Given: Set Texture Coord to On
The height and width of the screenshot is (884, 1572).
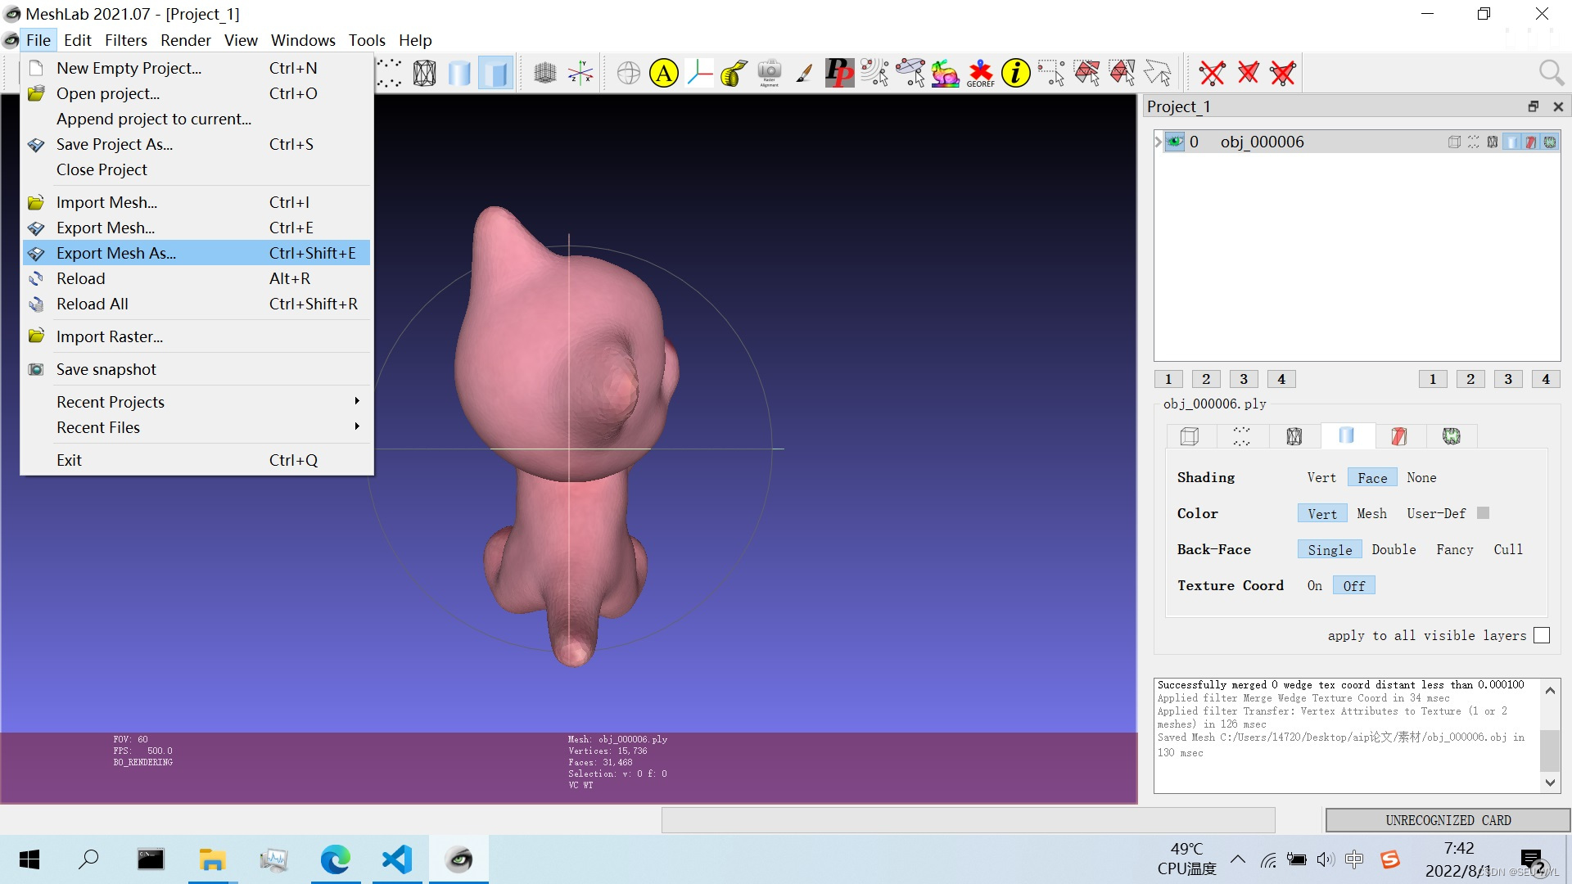Looking at the screenshot, I should tap(1314, 585).
